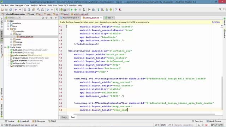Open the Refactor menu
Viewport: 226px width, 127px height.
[x=42, y=6]
